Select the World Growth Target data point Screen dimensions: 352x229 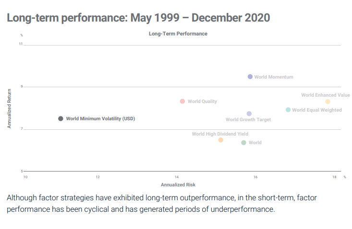coord(249,114)
